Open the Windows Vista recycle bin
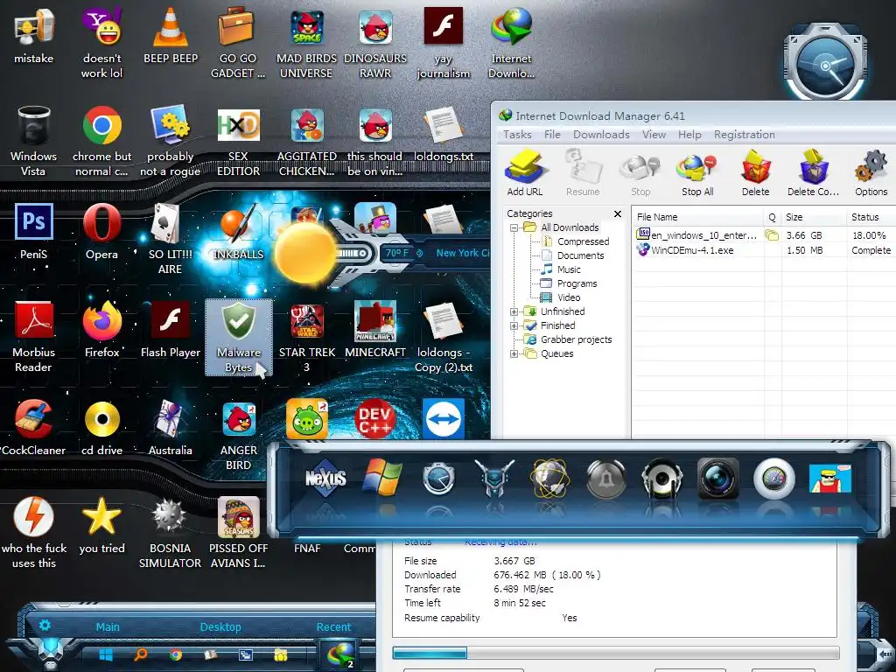 tap(34, 141)
